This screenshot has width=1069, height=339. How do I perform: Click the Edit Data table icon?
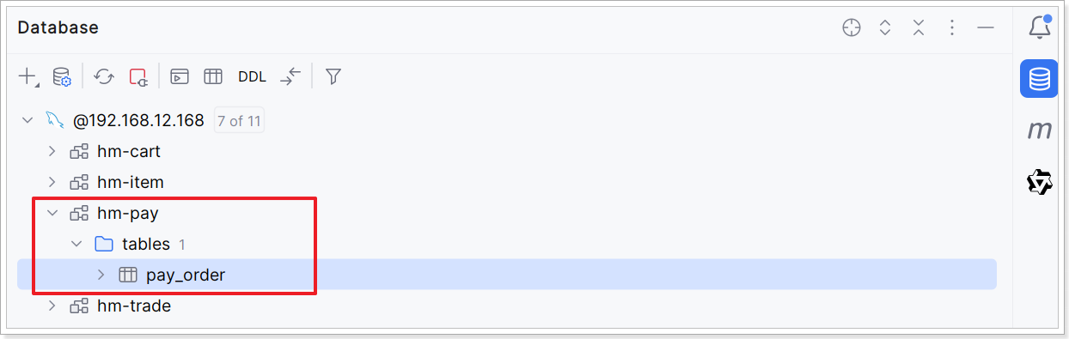pos(213,76)
